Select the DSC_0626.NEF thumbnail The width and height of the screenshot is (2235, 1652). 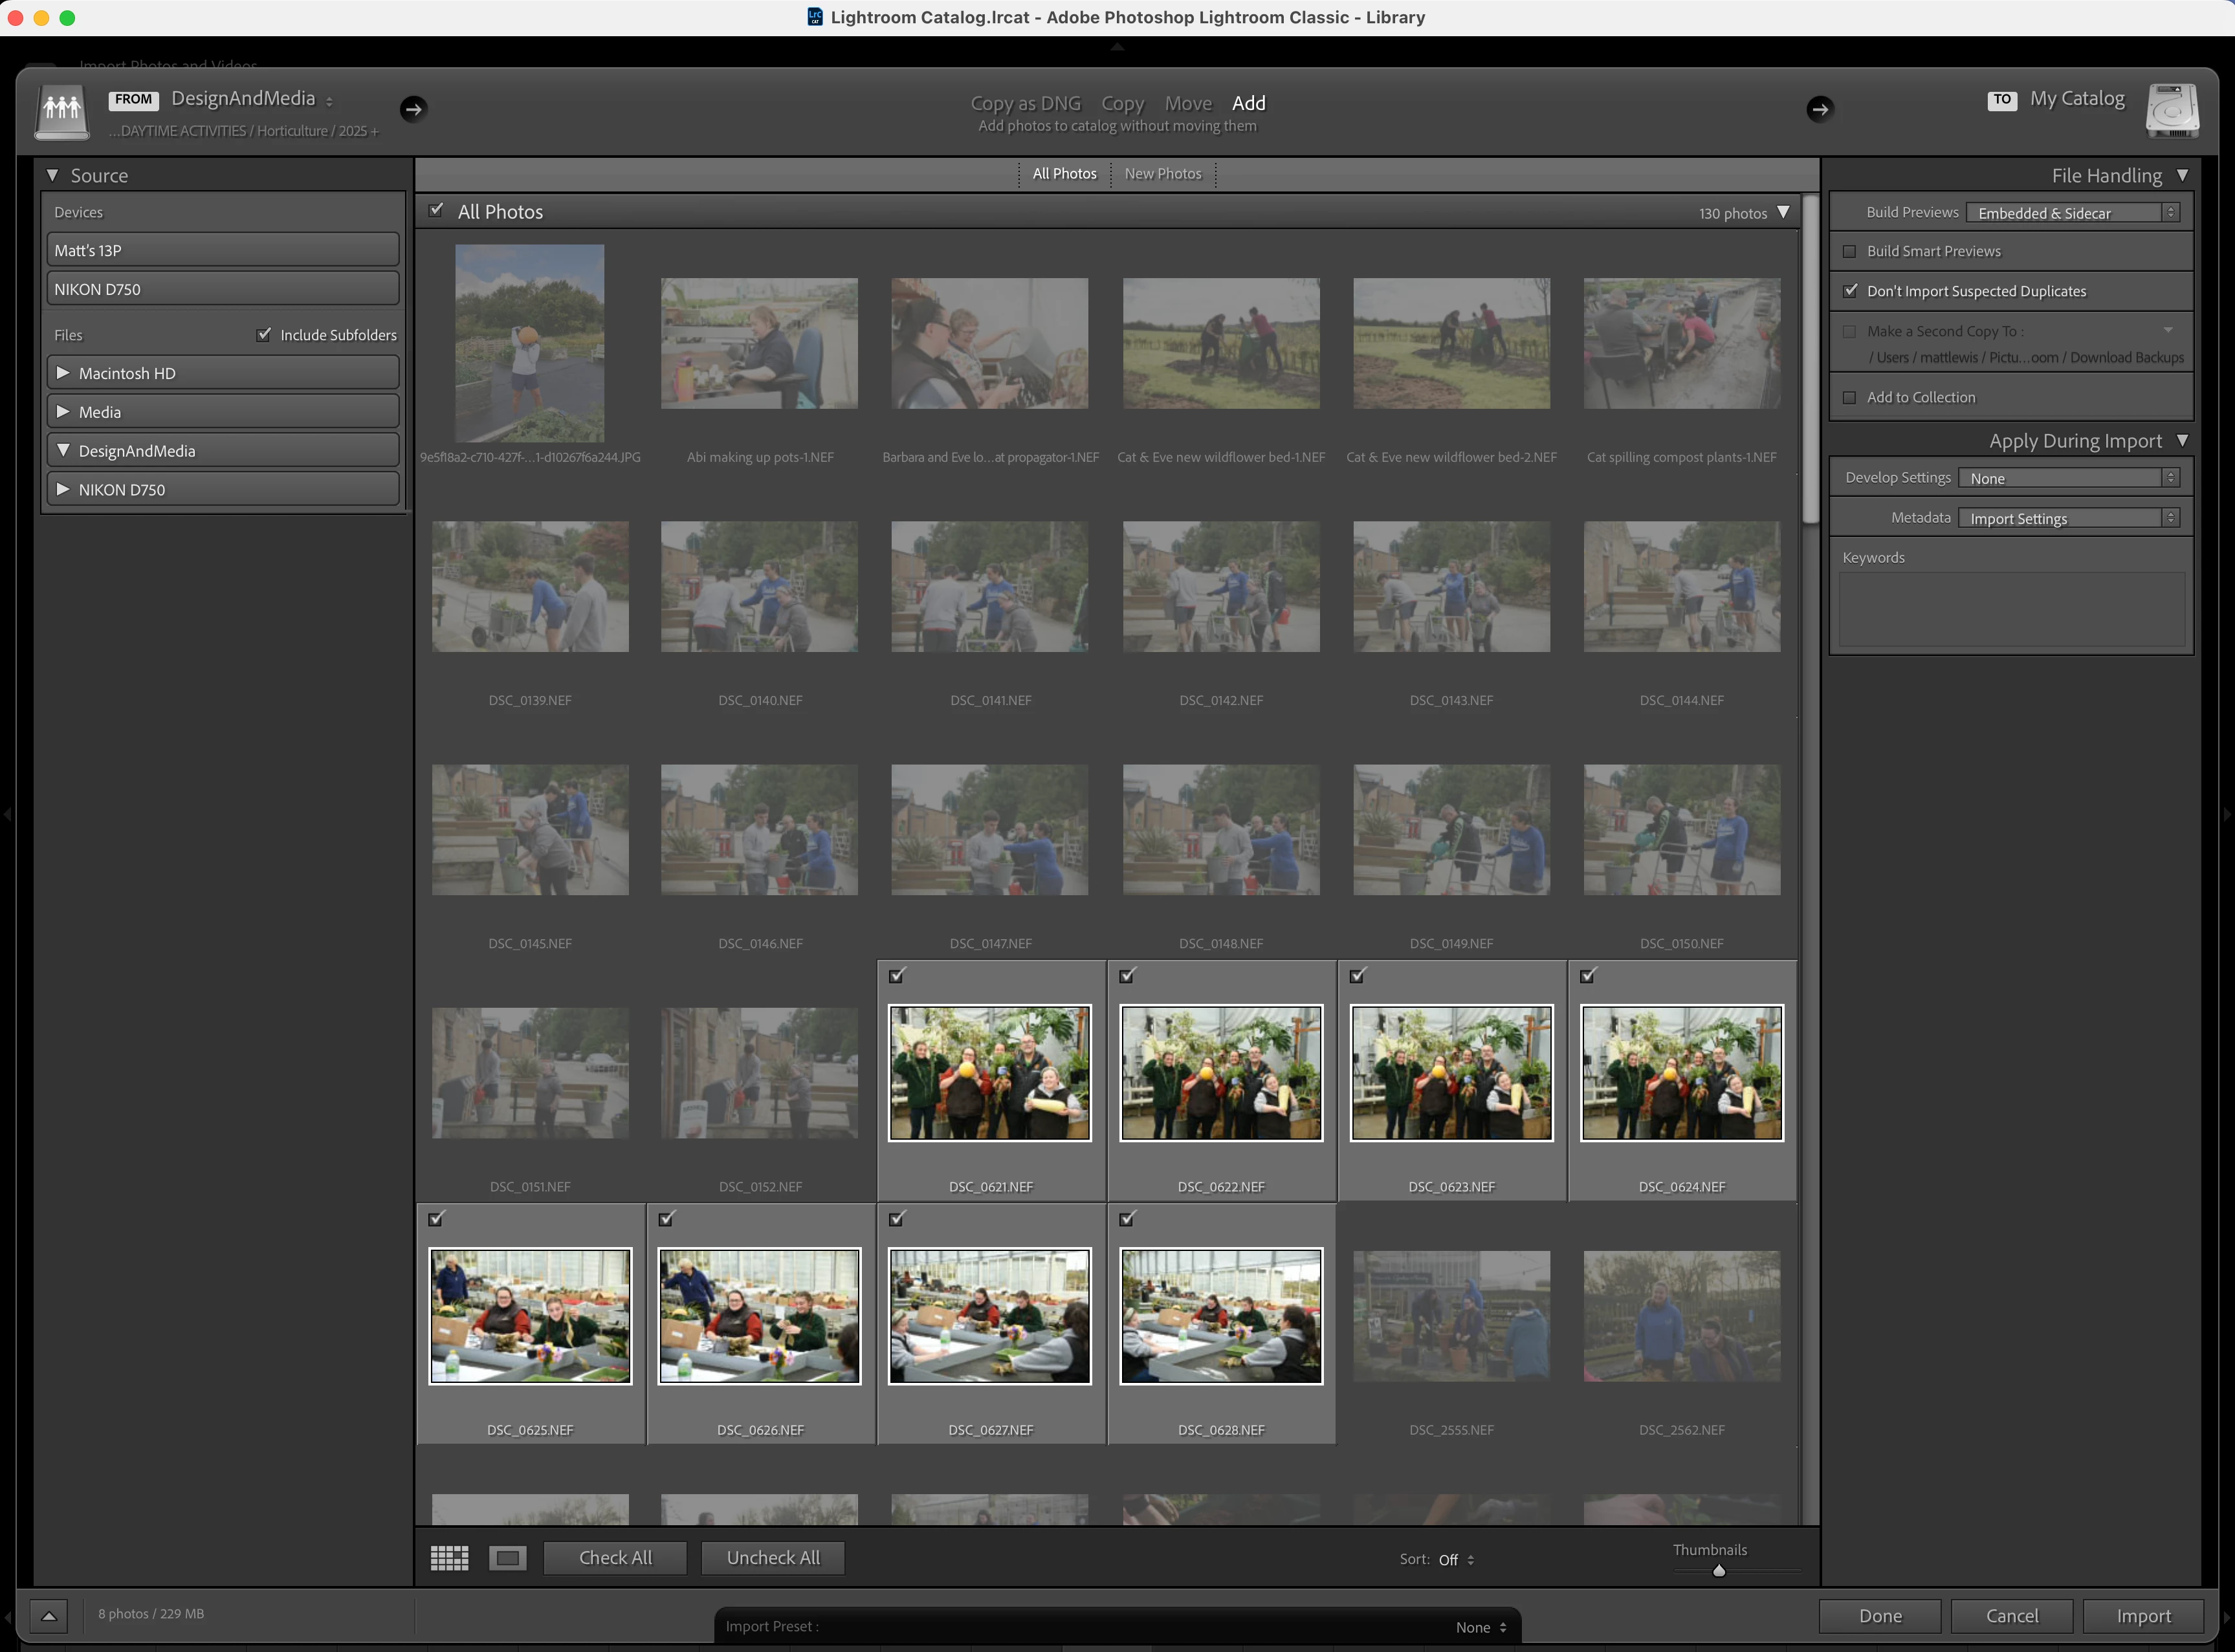click(x=759, y=1316)
